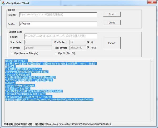Click the TexFormat .texcoord0 field
Image resolution: width=158 pixels, height=128 pixels.
click(78, 48)
